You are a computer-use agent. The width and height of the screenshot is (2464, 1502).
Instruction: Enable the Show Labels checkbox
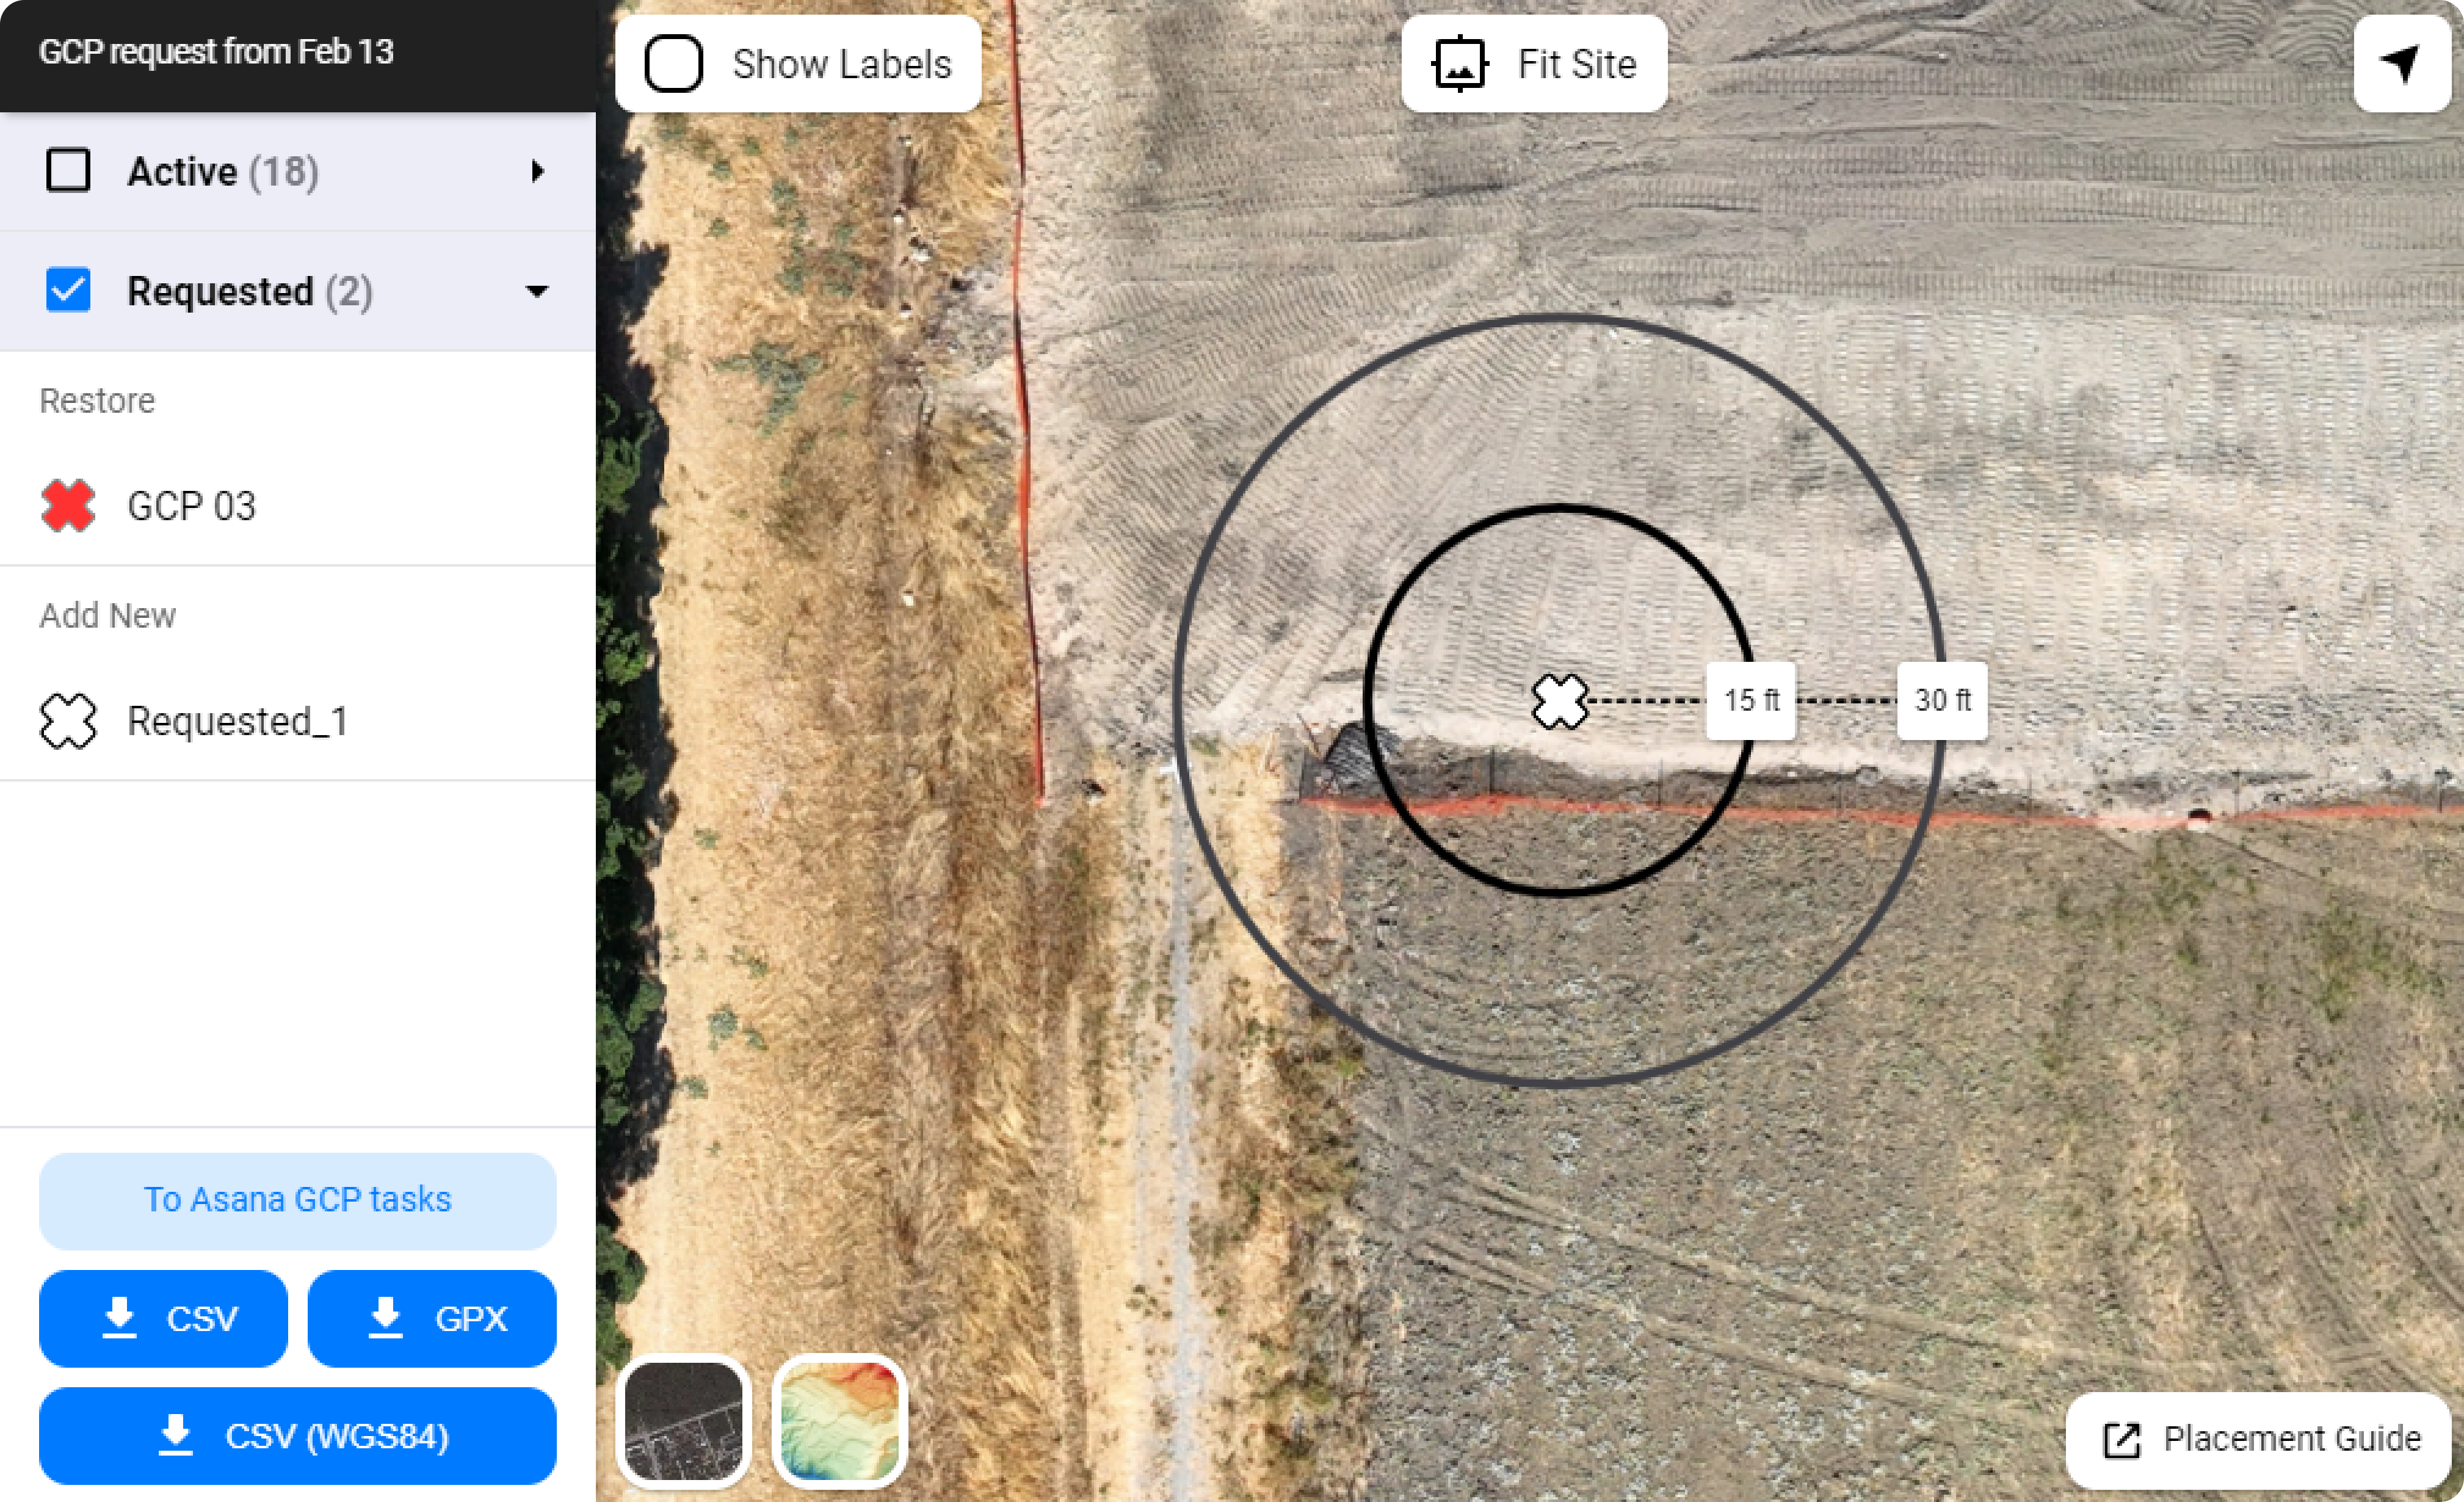[x=673, y=64]
